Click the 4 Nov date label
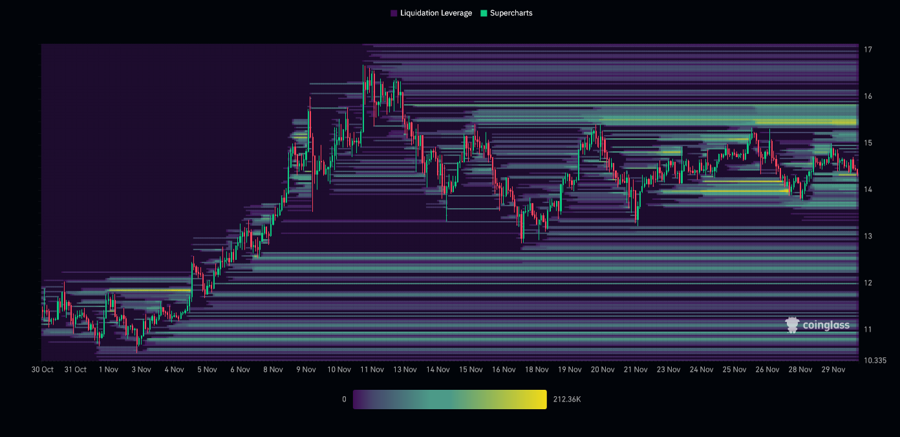 pos(174,370)
